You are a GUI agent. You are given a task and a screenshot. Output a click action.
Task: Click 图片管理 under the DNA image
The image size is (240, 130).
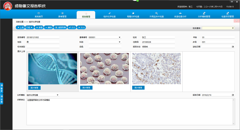[x=34, y=88]
